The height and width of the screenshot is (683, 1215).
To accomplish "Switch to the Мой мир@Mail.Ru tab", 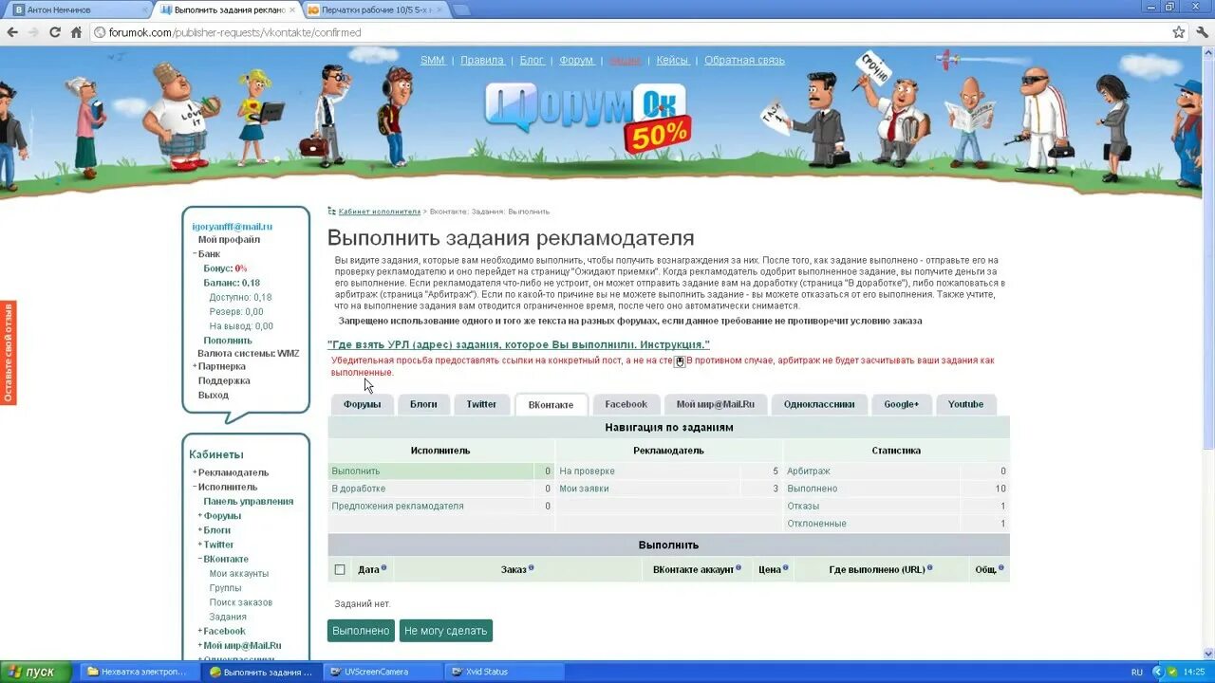I will pos(716,404).
